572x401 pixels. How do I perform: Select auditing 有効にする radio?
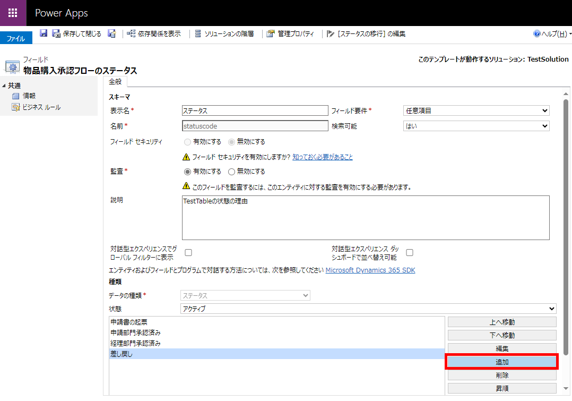pos(187,172)
